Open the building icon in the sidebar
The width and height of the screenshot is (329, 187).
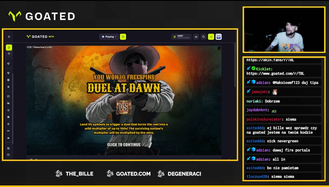(9, 103)
